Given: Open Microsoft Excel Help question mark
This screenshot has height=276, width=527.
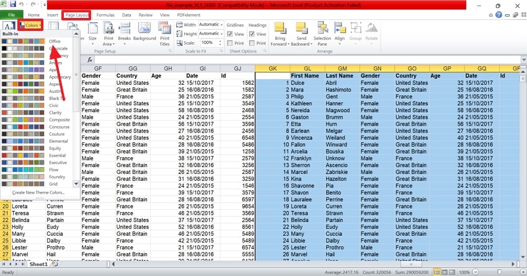Looking at the screenshot, I should click(x=498, y=15).
